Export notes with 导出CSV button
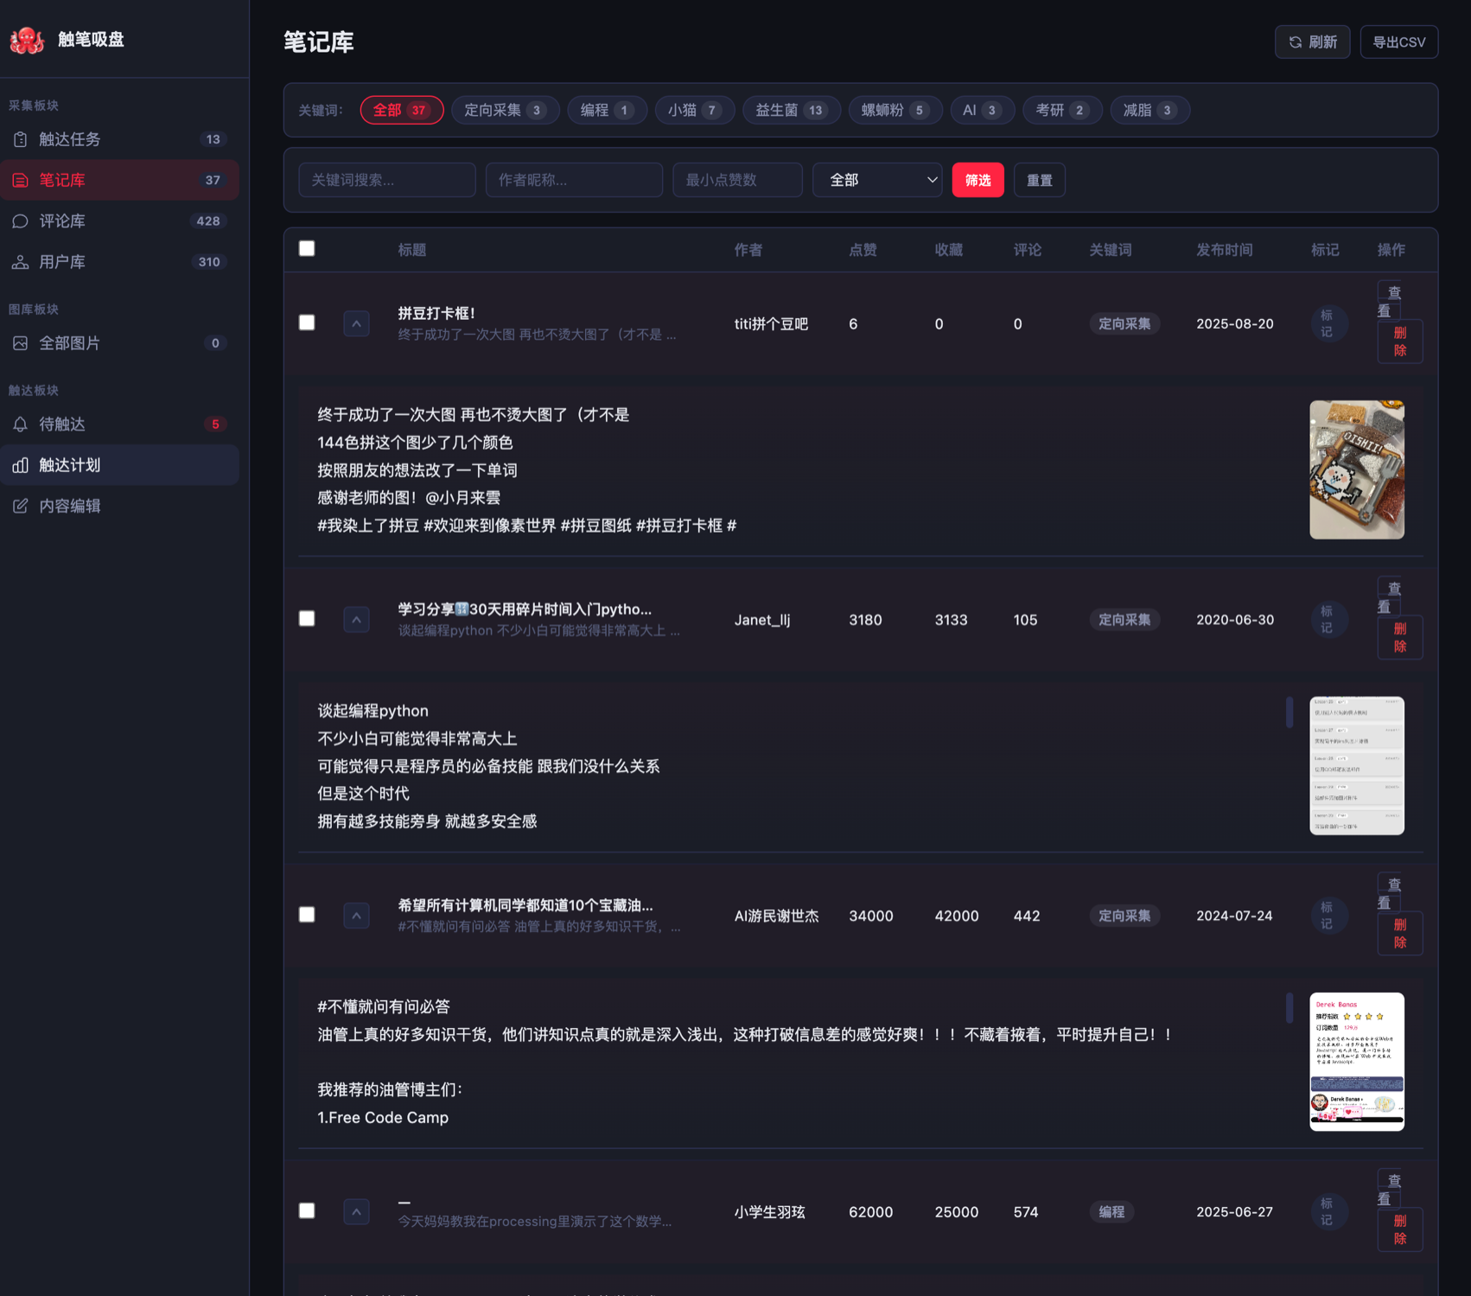The height and width of the screenshot is (1296, 1471). click(x=1398, y=41)
